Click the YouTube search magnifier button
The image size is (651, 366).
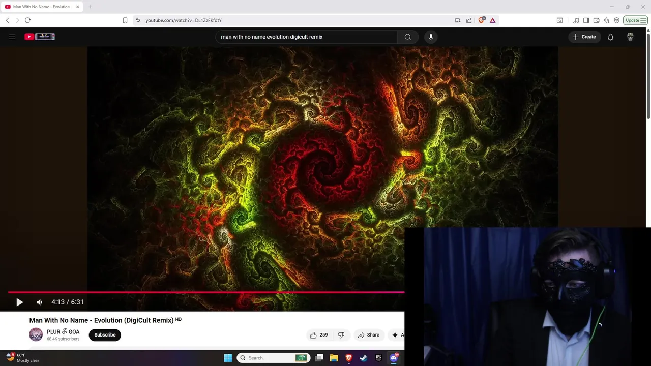point(408,37)
